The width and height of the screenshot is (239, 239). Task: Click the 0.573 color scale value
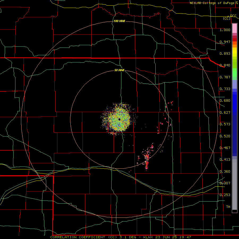click(225, 124)
